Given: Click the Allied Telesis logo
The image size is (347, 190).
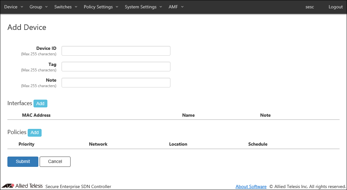Looking at the screenshot, I should point(22,186).
